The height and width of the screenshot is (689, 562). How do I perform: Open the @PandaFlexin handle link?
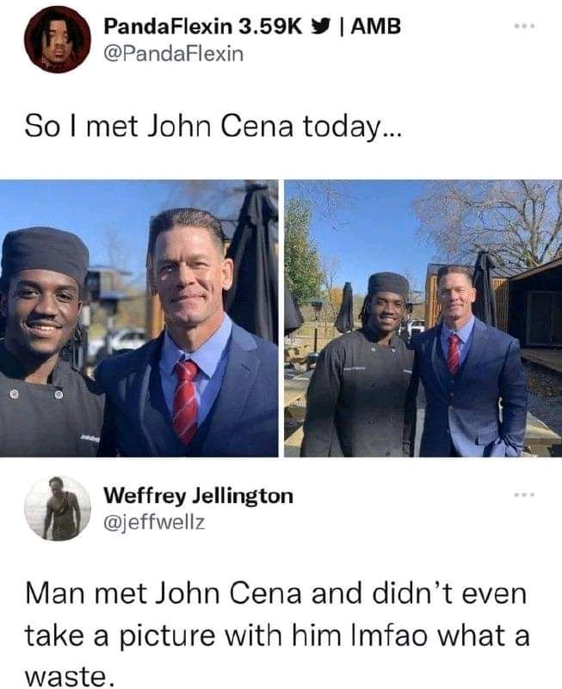tap(174, 54)
